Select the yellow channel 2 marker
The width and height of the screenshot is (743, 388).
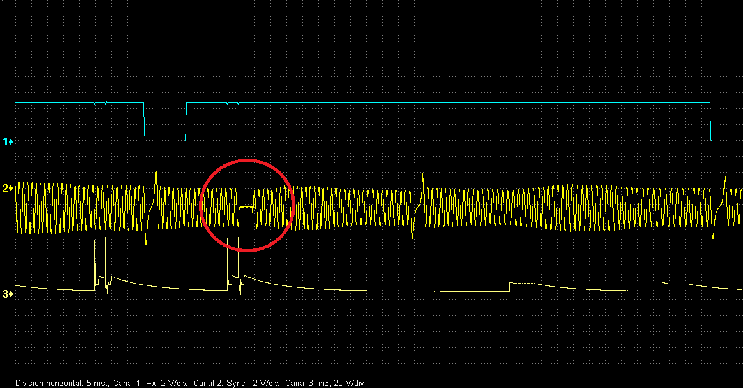[8, 189]
